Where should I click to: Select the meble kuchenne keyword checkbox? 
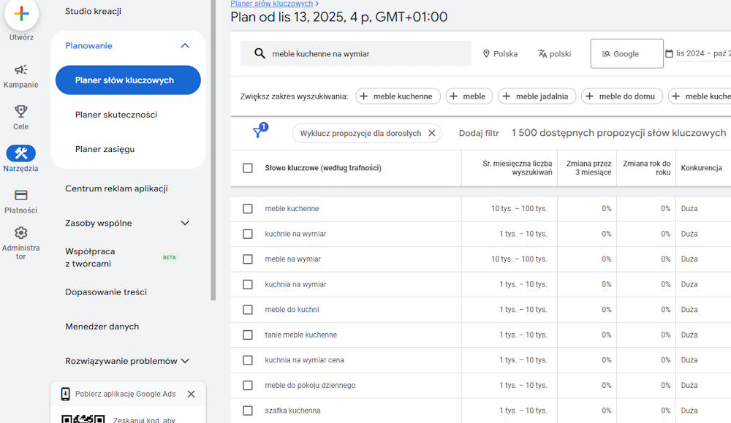248,208
